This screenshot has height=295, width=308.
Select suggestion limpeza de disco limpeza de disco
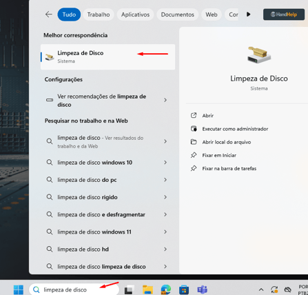[107, 267]
